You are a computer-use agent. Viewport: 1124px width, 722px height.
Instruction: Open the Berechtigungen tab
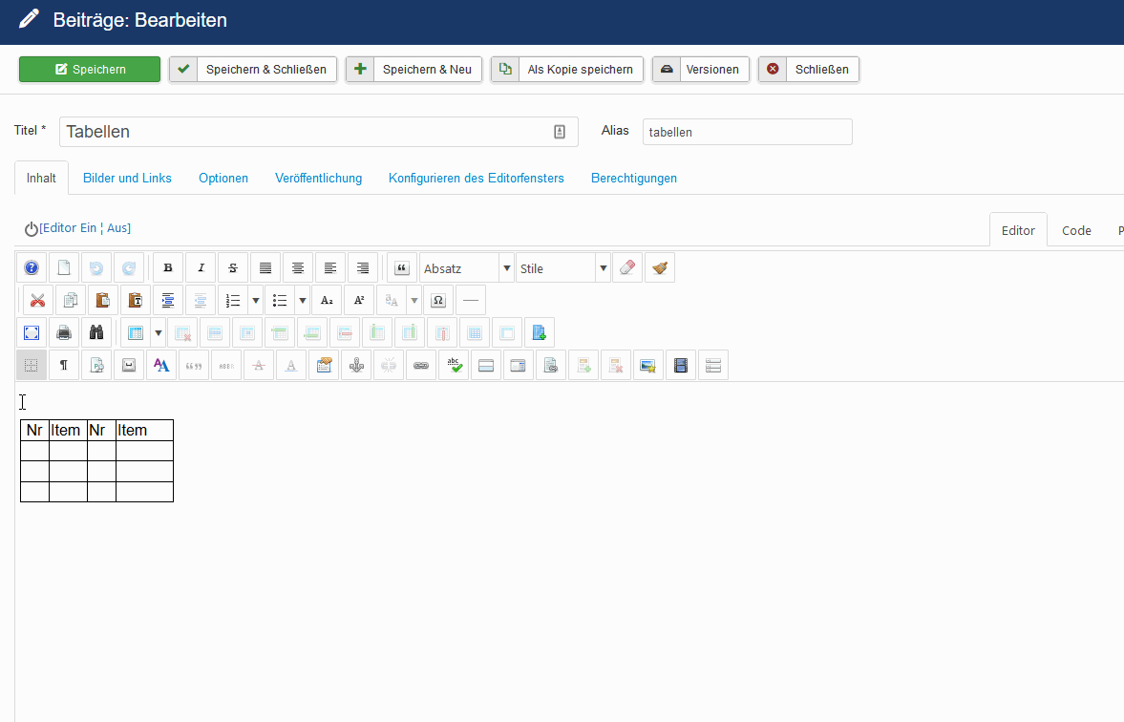point(634,178)
